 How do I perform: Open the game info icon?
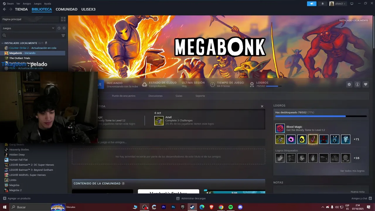point(357,84)
